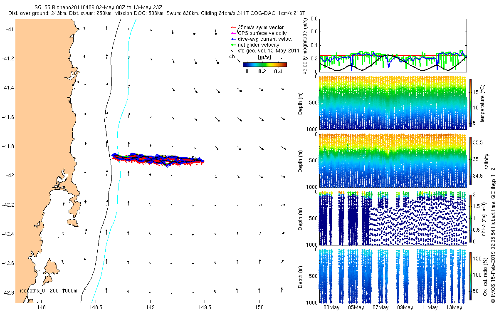
Task: Click the salinity color bar
Action: [471, 160]
